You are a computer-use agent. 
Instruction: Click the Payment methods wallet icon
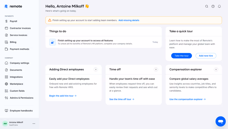pyautogui.click(x=6, y=49)
